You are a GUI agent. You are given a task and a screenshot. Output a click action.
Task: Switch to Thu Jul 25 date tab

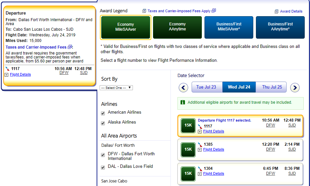point(271,87)
